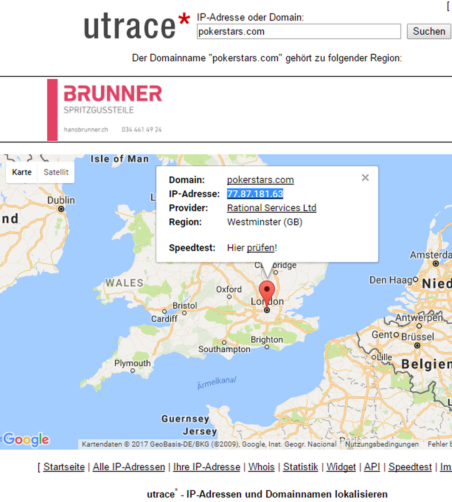This screenshot has width=452, height=502.
Task: Open the Whois footer link
Action: point(261,467)
